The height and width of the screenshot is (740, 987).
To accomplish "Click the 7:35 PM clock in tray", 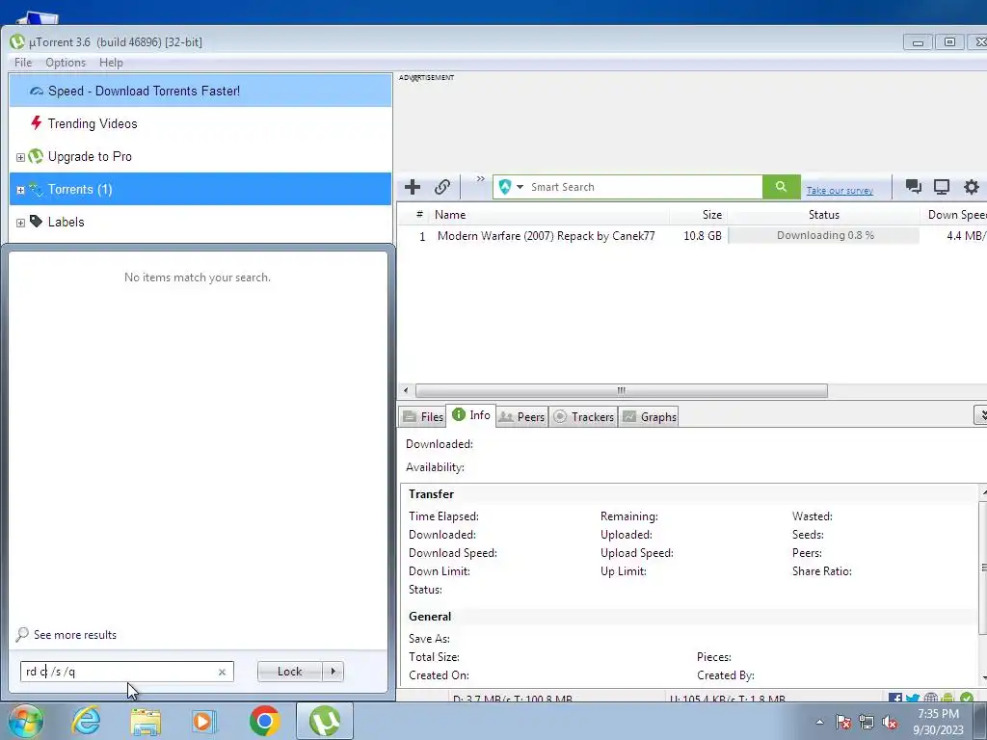I will point(938,714).
